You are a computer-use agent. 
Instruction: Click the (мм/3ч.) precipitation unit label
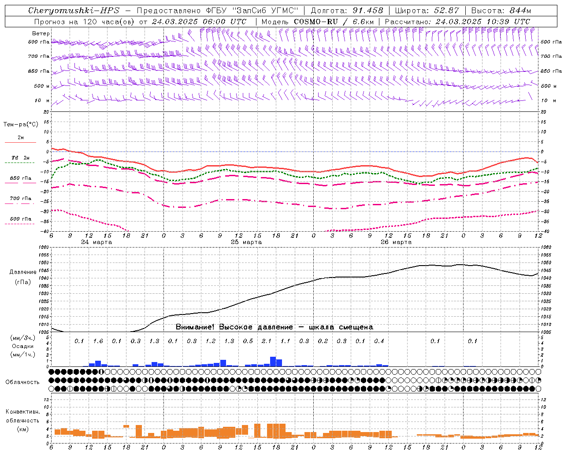23,338
